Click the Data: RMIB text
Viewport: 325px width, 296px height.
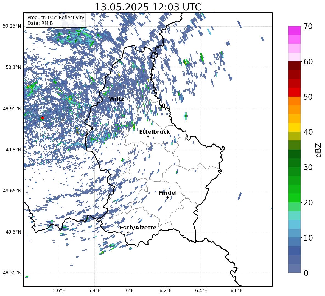coord(40,23)
